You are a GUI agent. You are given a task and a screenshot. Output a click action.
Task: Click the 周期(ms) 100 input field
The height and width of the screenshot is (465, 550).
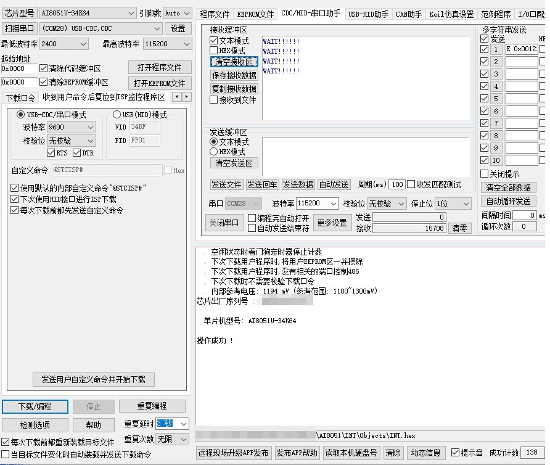tap(397, 184)
